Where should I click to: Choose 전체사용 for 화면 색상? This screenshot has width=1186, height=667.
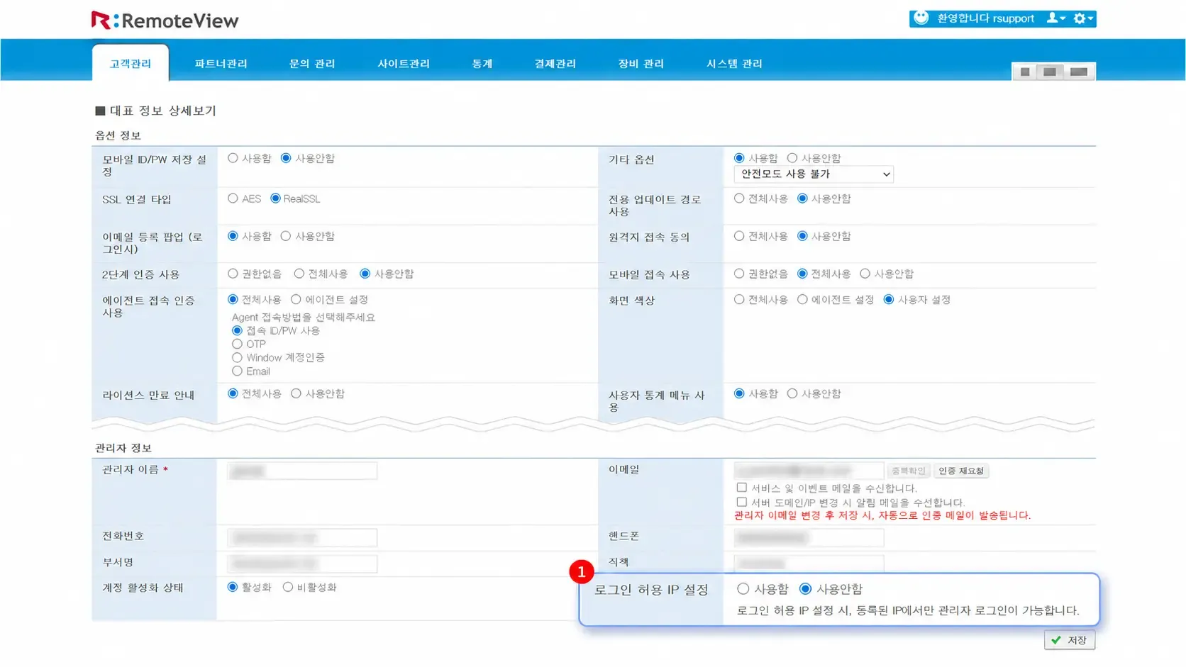739,300
